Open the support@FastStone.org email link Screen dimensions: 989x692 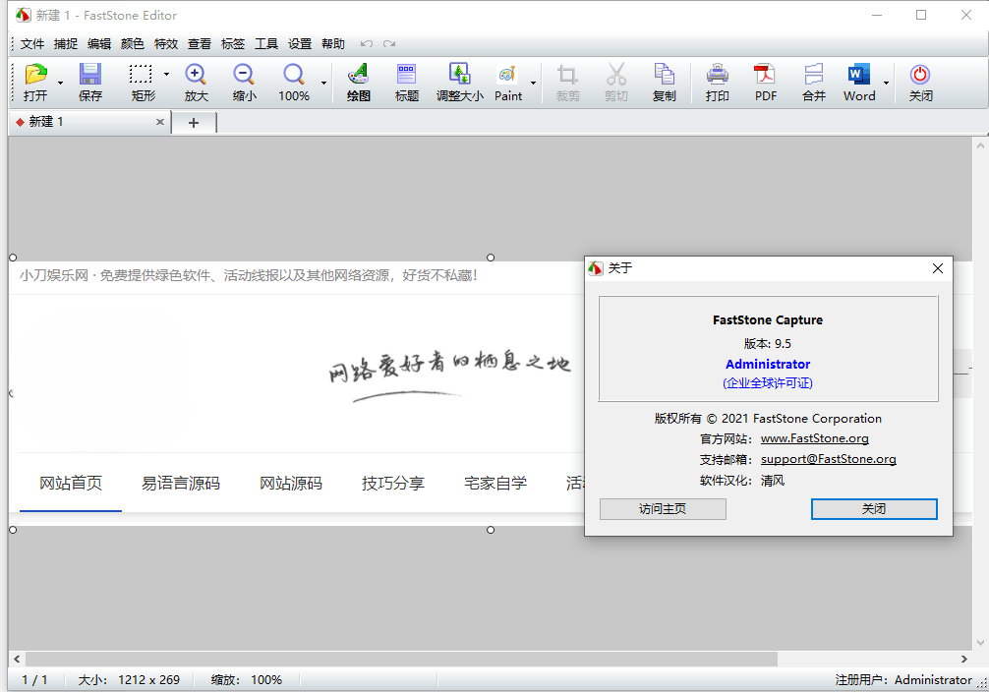(x=828, y=459)
